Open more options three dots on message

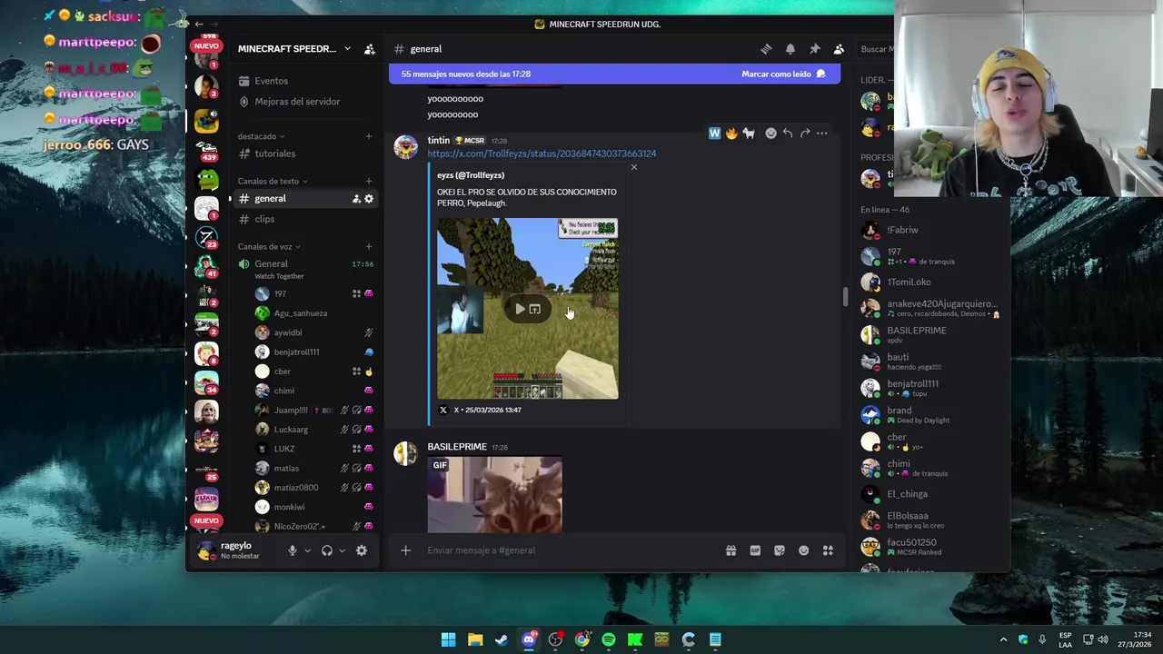(821, 134)
